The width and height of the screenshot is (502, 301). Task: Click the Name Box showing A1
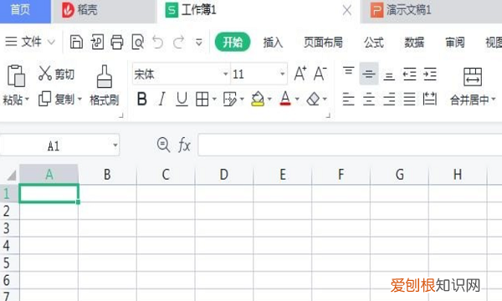click(59, 145)
